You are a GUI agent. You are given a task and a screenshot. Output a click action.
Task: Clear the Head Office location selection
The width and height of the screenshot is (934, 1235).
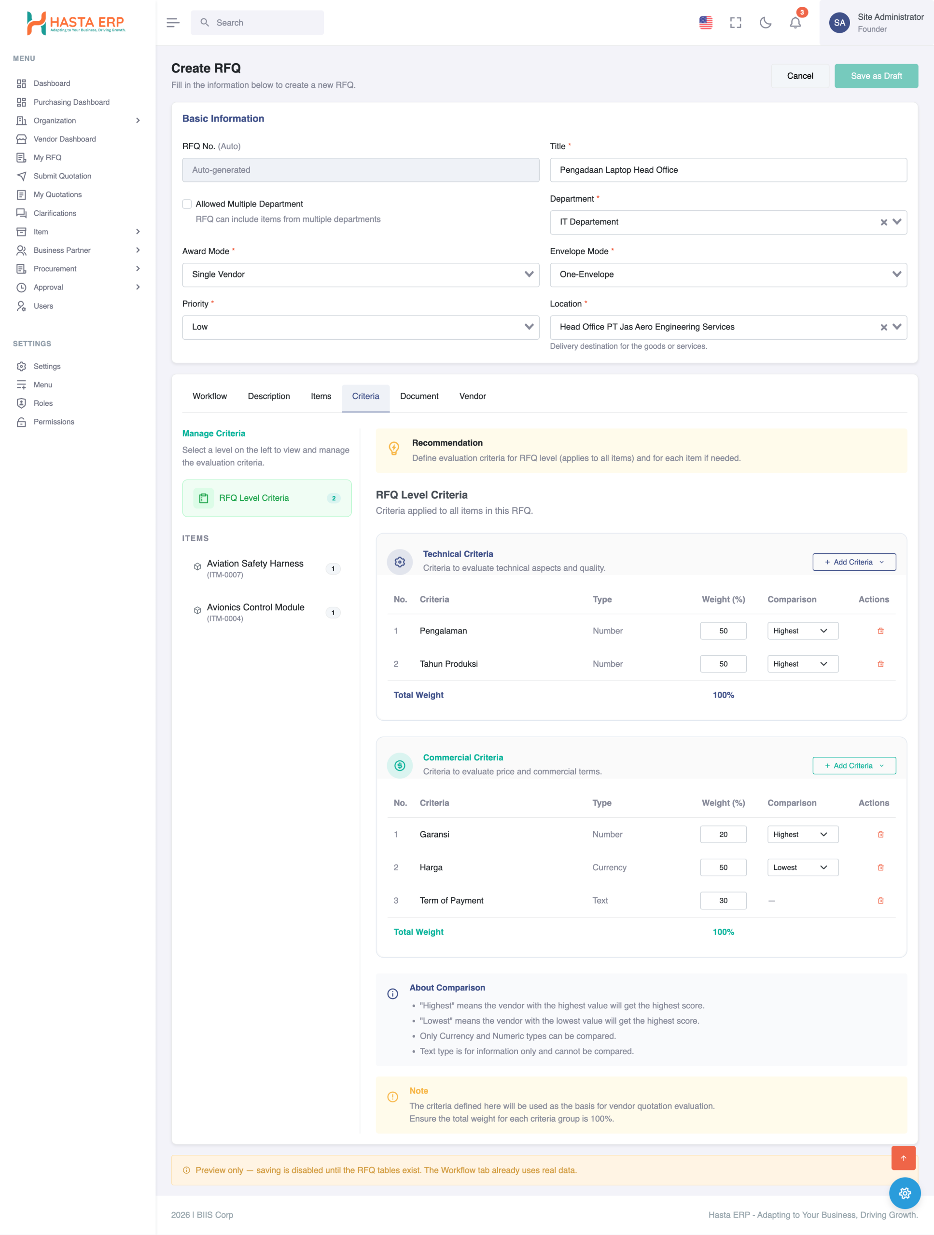[884, 327]
